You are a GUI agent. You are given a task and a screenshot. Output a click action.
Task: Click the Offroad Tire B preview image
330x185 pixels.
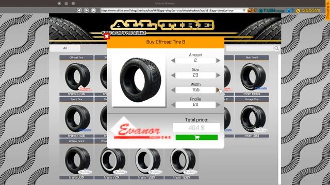(x=139, y=80)
